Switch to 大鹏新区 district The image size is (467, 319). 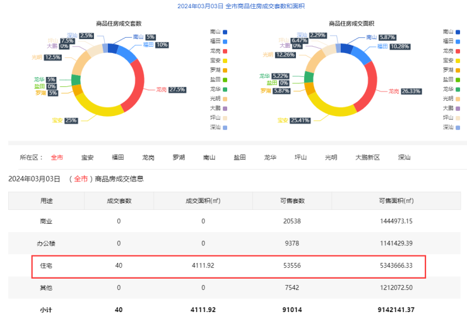367,157
